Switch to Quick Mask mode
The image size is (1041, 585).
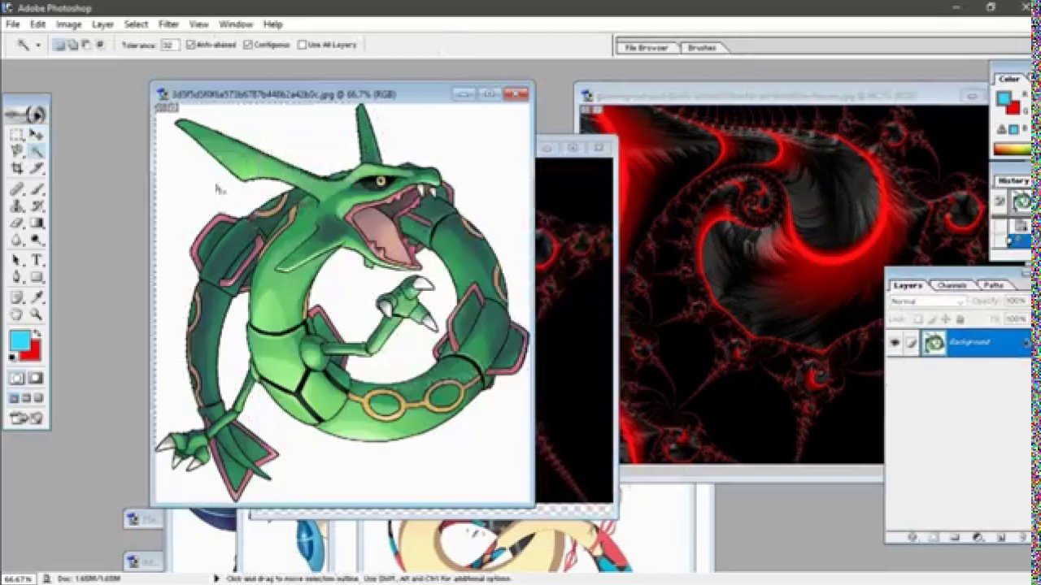37,378
